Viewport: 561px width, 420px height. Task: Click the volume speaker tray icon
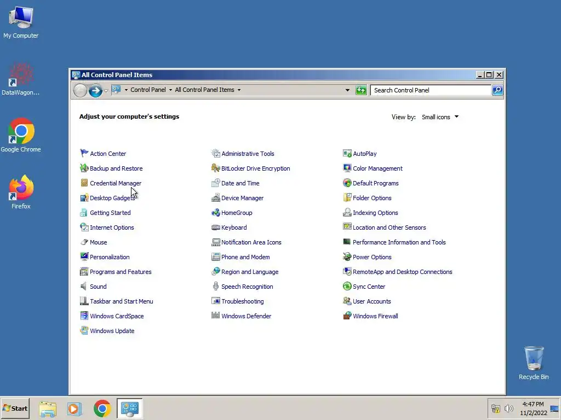pyautogui.click(x=508, y=409)
